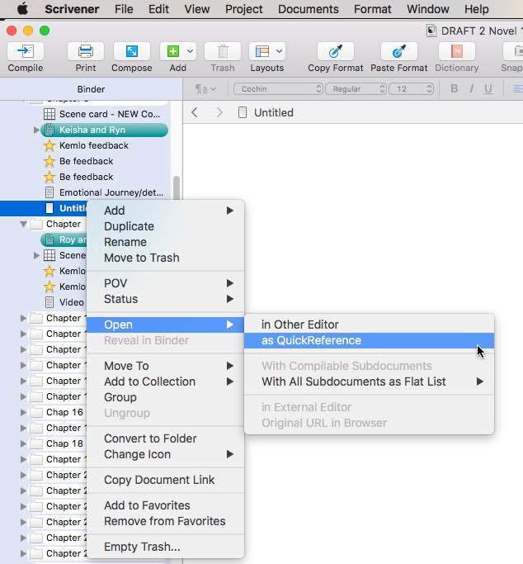Open the POV submenu
Viewport: 523px width, 564px height.
[x=166, y=283]
